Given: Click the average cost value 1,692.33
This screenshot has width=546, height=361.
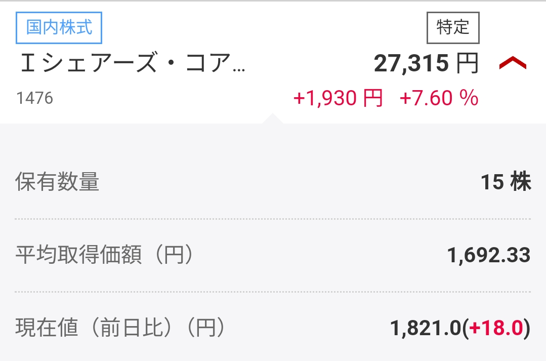Looking at the screenshot, I should coord(489,255).
